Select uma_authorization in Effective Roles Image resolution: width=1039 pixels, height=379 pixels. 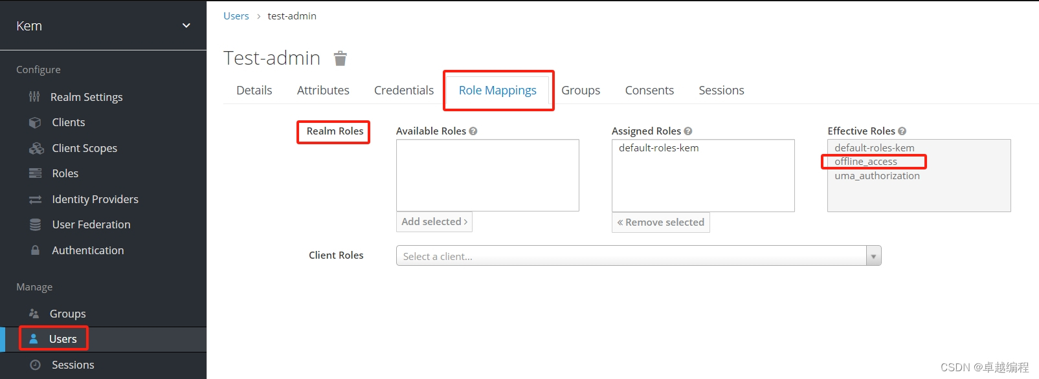[x=877, y=176]
